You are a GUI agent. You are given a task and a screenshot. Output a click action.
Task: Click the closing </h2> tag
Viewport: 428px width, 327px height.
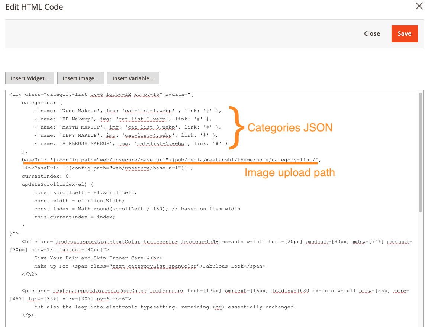click(x=29, y=274)
